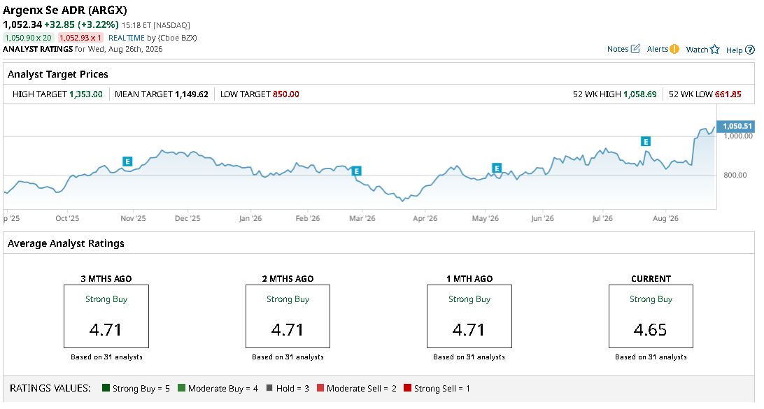Click 'Based on 31 analysts' under CURRENT
Screen dimensions: 764x409
(x=651, y=357)
